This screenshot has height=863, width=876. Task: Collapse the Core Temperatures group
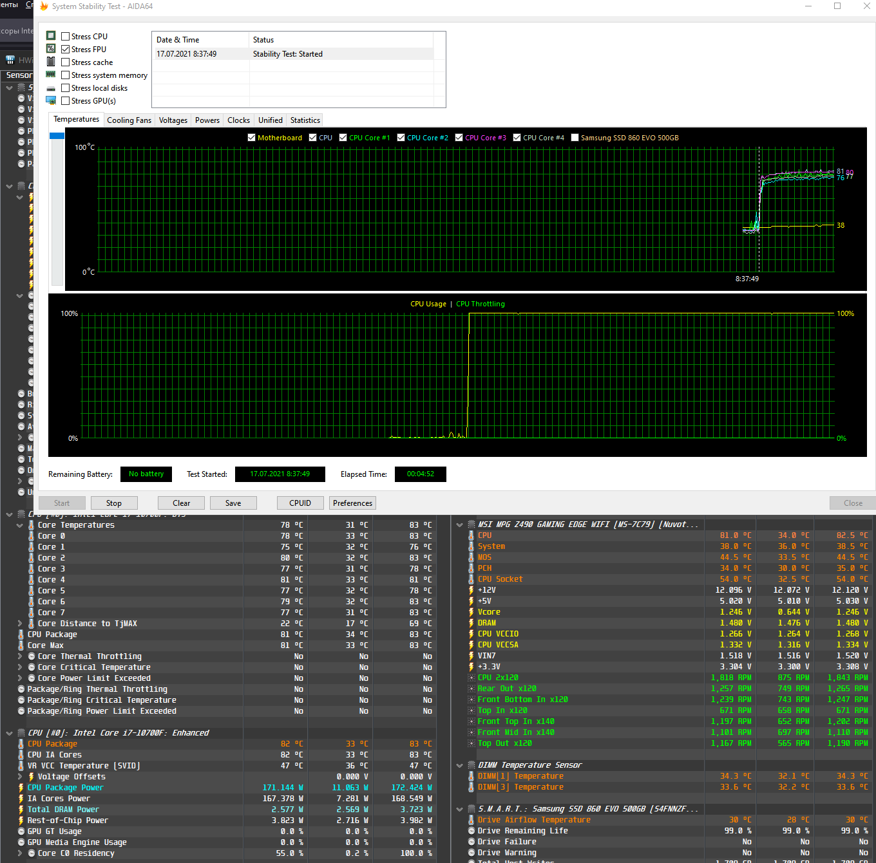tap(20, 525)
